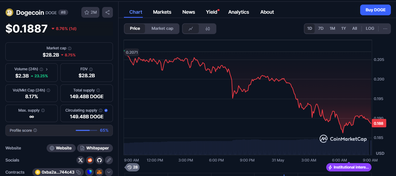Image resolution: width=396 pixels, height=176 pixels.
Task: Open the Analytics tab
Action: tap(238, 12)
